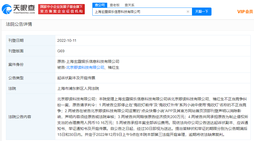Click the defendant name 褚红生
Image resolution: width=254 pixels, height=141 pixels.
(x=113, y=67)
